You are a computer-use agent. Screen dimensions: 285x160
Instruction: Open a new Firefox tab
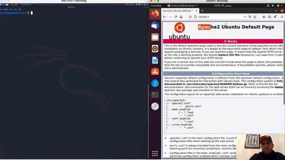pos(202,11)
